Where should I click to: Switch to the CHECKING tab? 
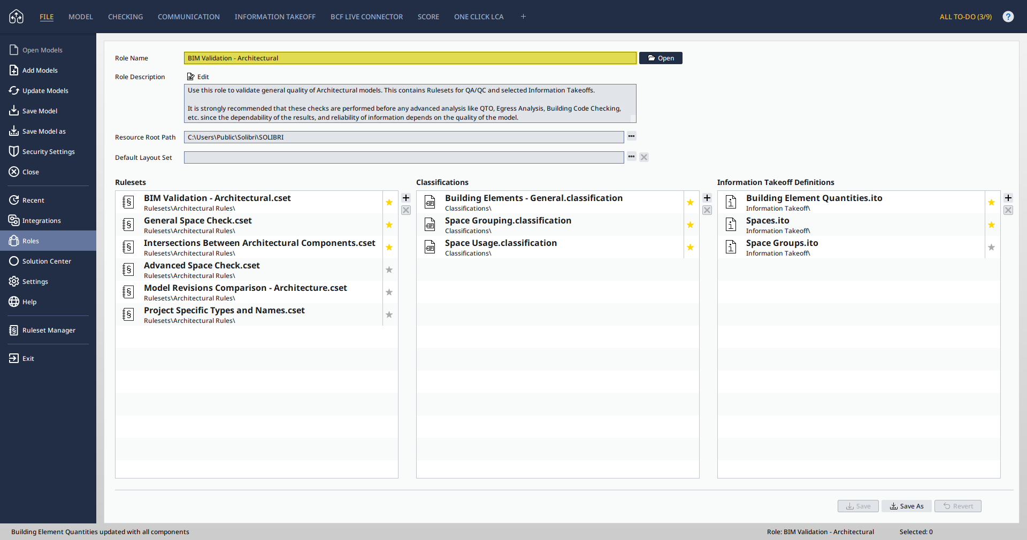(x=126, y=17)
